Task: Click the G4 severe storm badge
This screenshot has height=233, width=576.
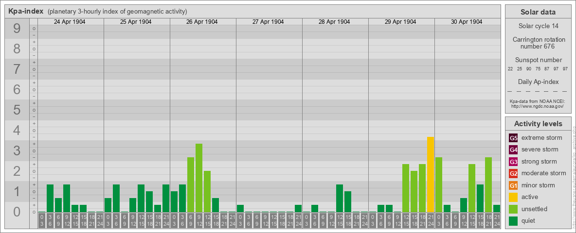Action: 514,150
